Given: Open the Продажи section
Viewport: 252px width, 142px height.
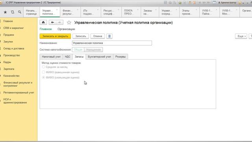Looking at the screenshot, I should (9, 35).
